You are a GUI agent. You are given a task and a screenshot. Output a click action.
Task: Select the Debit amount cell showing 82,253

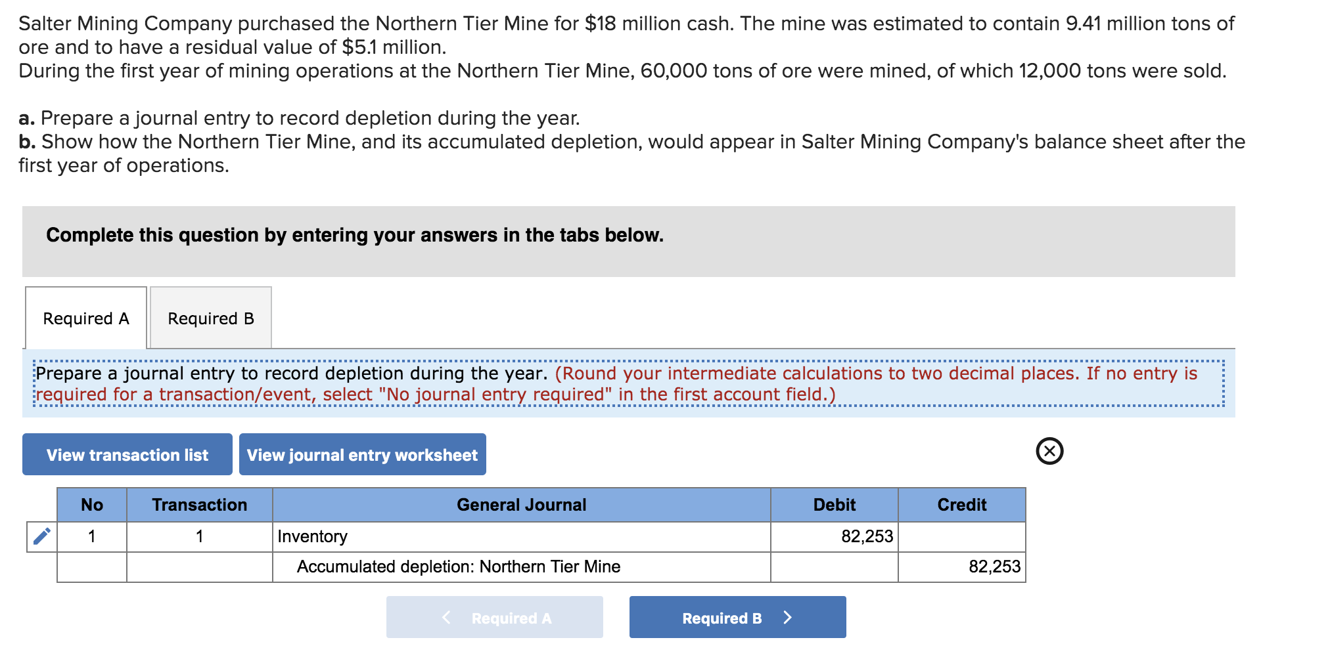(x=833, y=536)
